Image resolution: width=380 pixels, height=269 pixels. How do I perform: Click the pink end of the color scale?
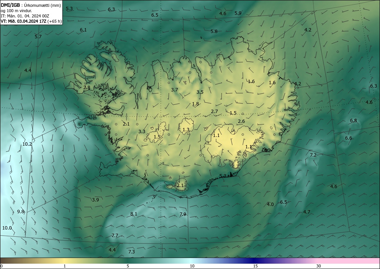(349, 261)
